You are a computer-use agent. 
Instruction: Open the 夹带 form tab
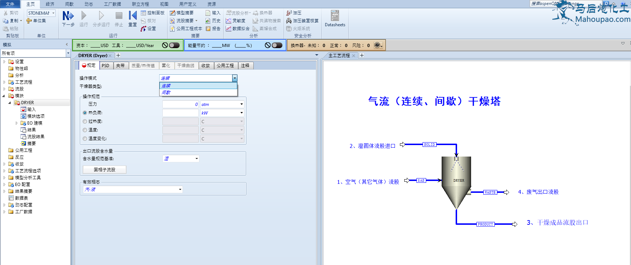(120, 65)
